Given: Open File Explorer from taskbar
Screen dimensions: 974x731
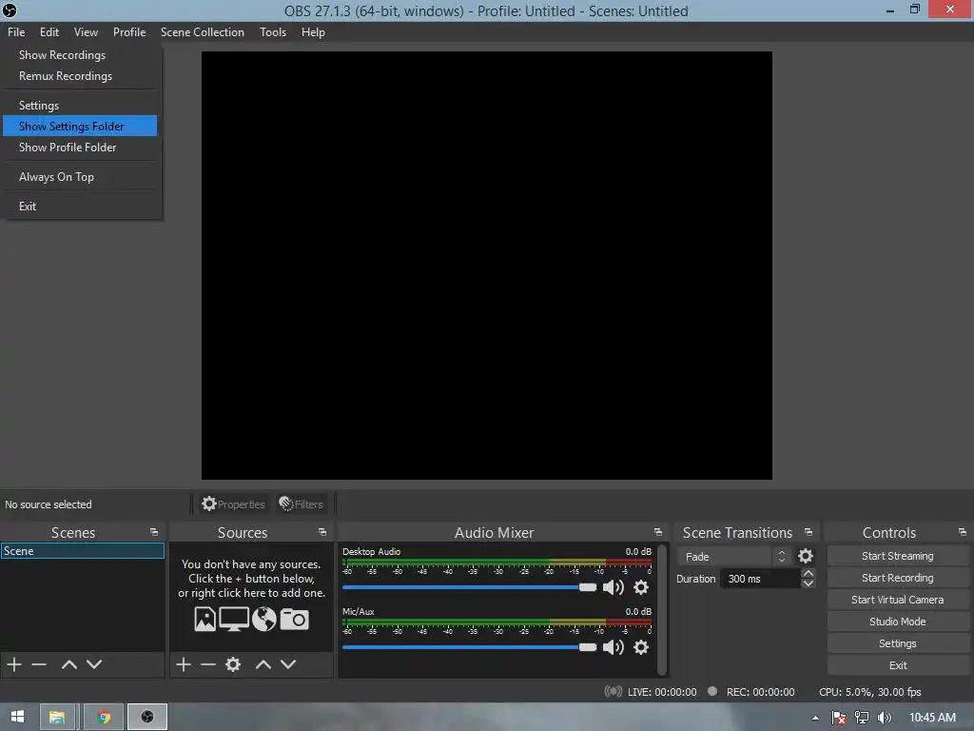Looking at the screenshot, I should pos(57,717).
